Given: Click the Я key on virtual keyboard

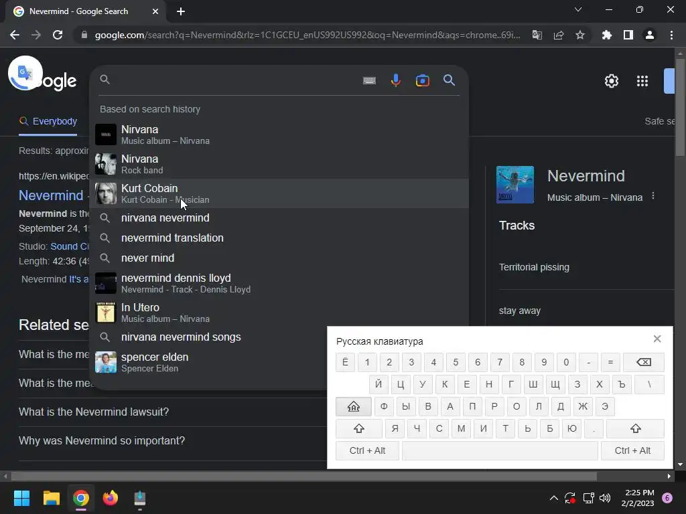Looking at the screenshot, I should click(x=395, y=428).
